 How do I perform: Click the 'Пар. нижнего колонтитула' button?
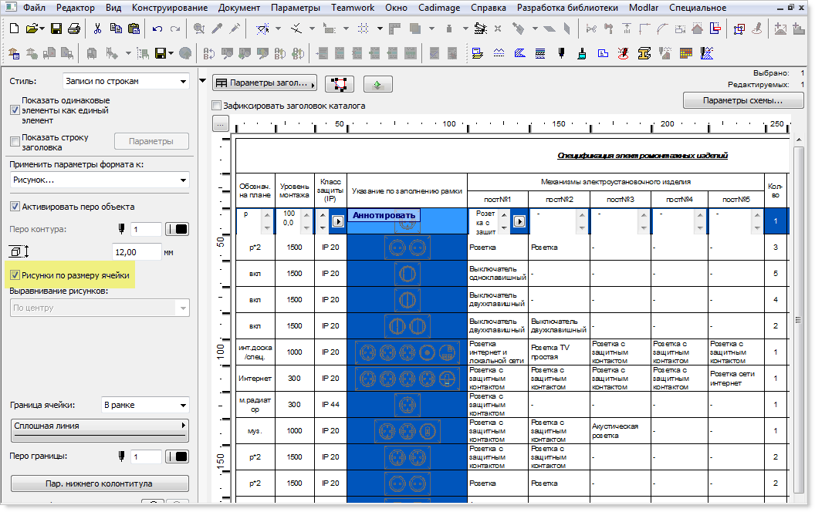[x=100, y=483]
